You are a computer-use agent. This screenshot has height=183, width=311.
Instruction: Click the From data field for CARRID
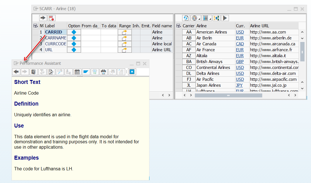[x=91, y=32]
